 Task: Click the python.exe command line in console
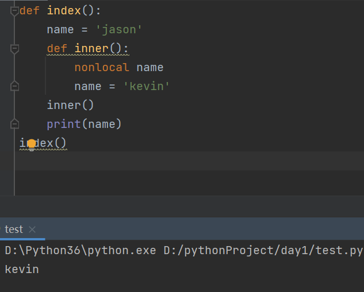(x=183, y=251)
